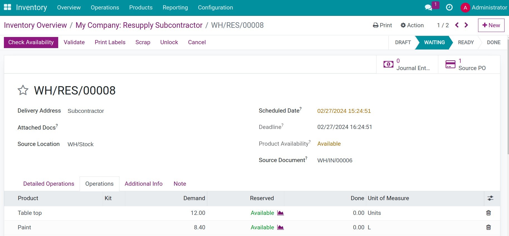
Task: Open forecast chart icon for Table top
Action: (x=280, y=213)
